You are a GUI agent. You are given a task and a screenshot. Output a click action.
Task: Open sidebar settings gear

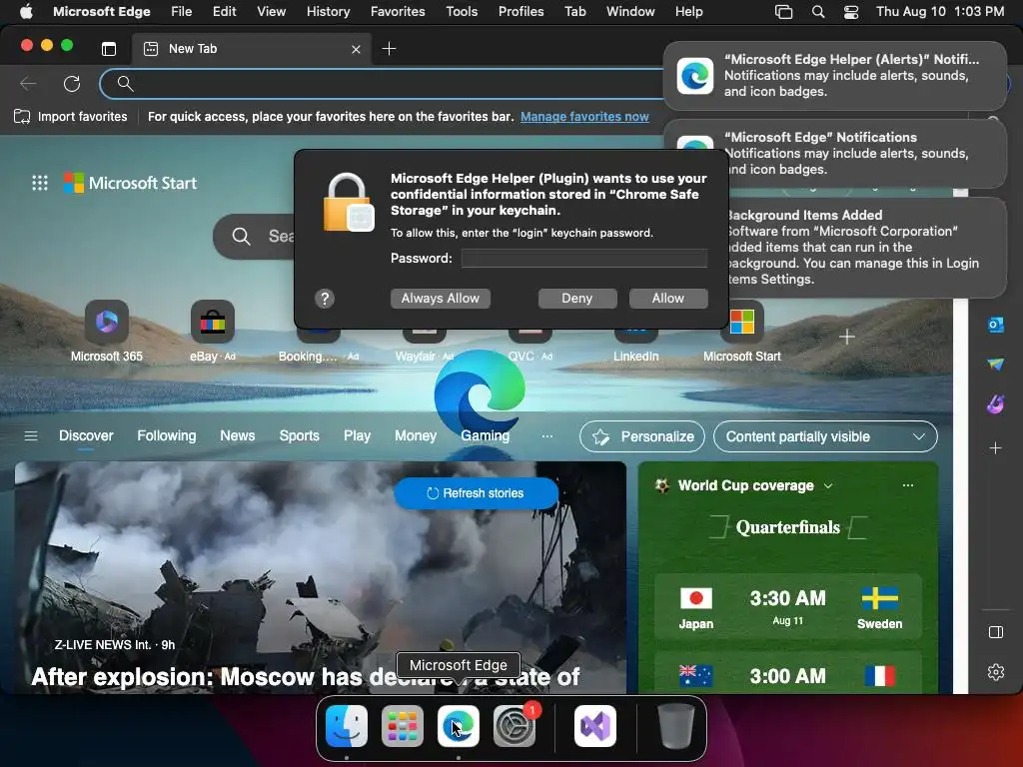996,672
